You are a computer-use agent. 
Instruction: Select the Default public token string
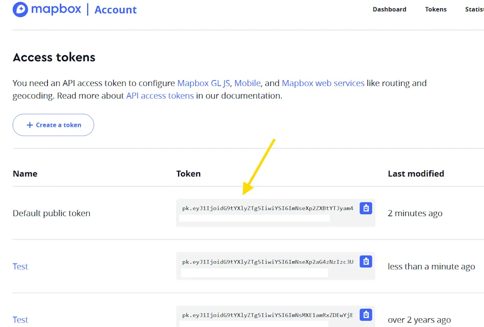pyautogui.click(x=268, y=208)
